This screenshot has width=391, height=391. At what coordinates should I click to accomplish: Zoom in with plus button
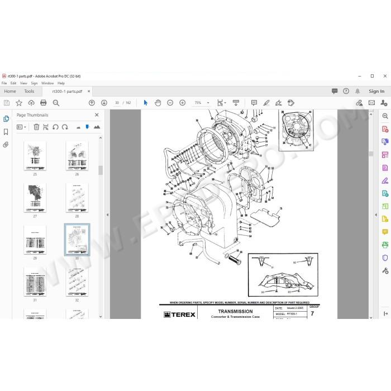[183, 103]
